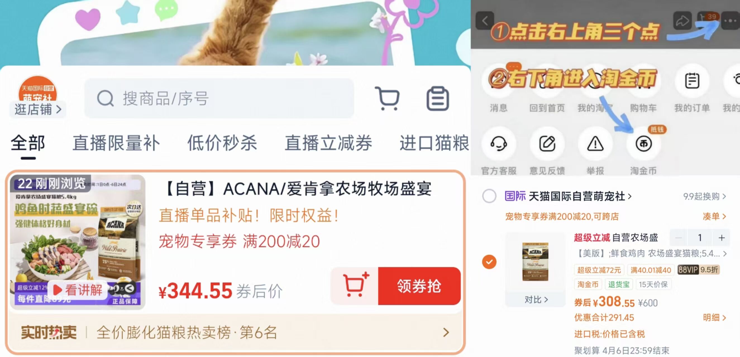Uncheck the selected ACANA cart item
Image resolution: width=740 pixels, height=357 pixels.
(x=489, y=262)
